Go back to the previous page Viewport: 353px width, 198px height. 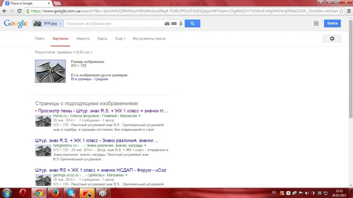[4, 11]
